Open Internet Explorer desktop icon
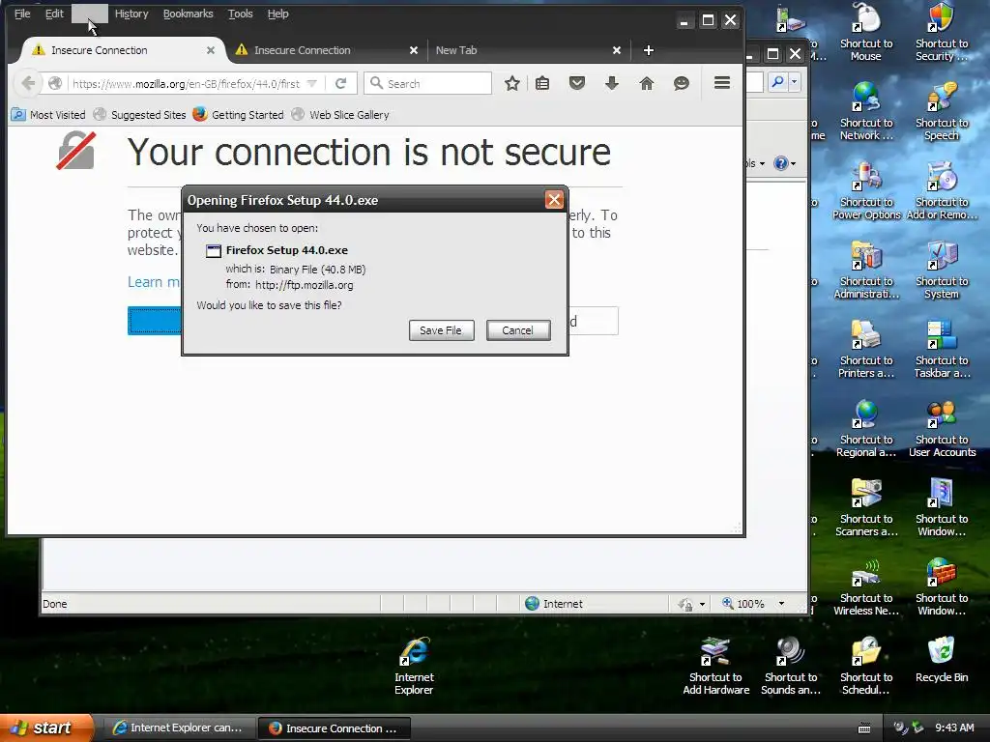The image size is (990, 742). (x=414, y=667)
